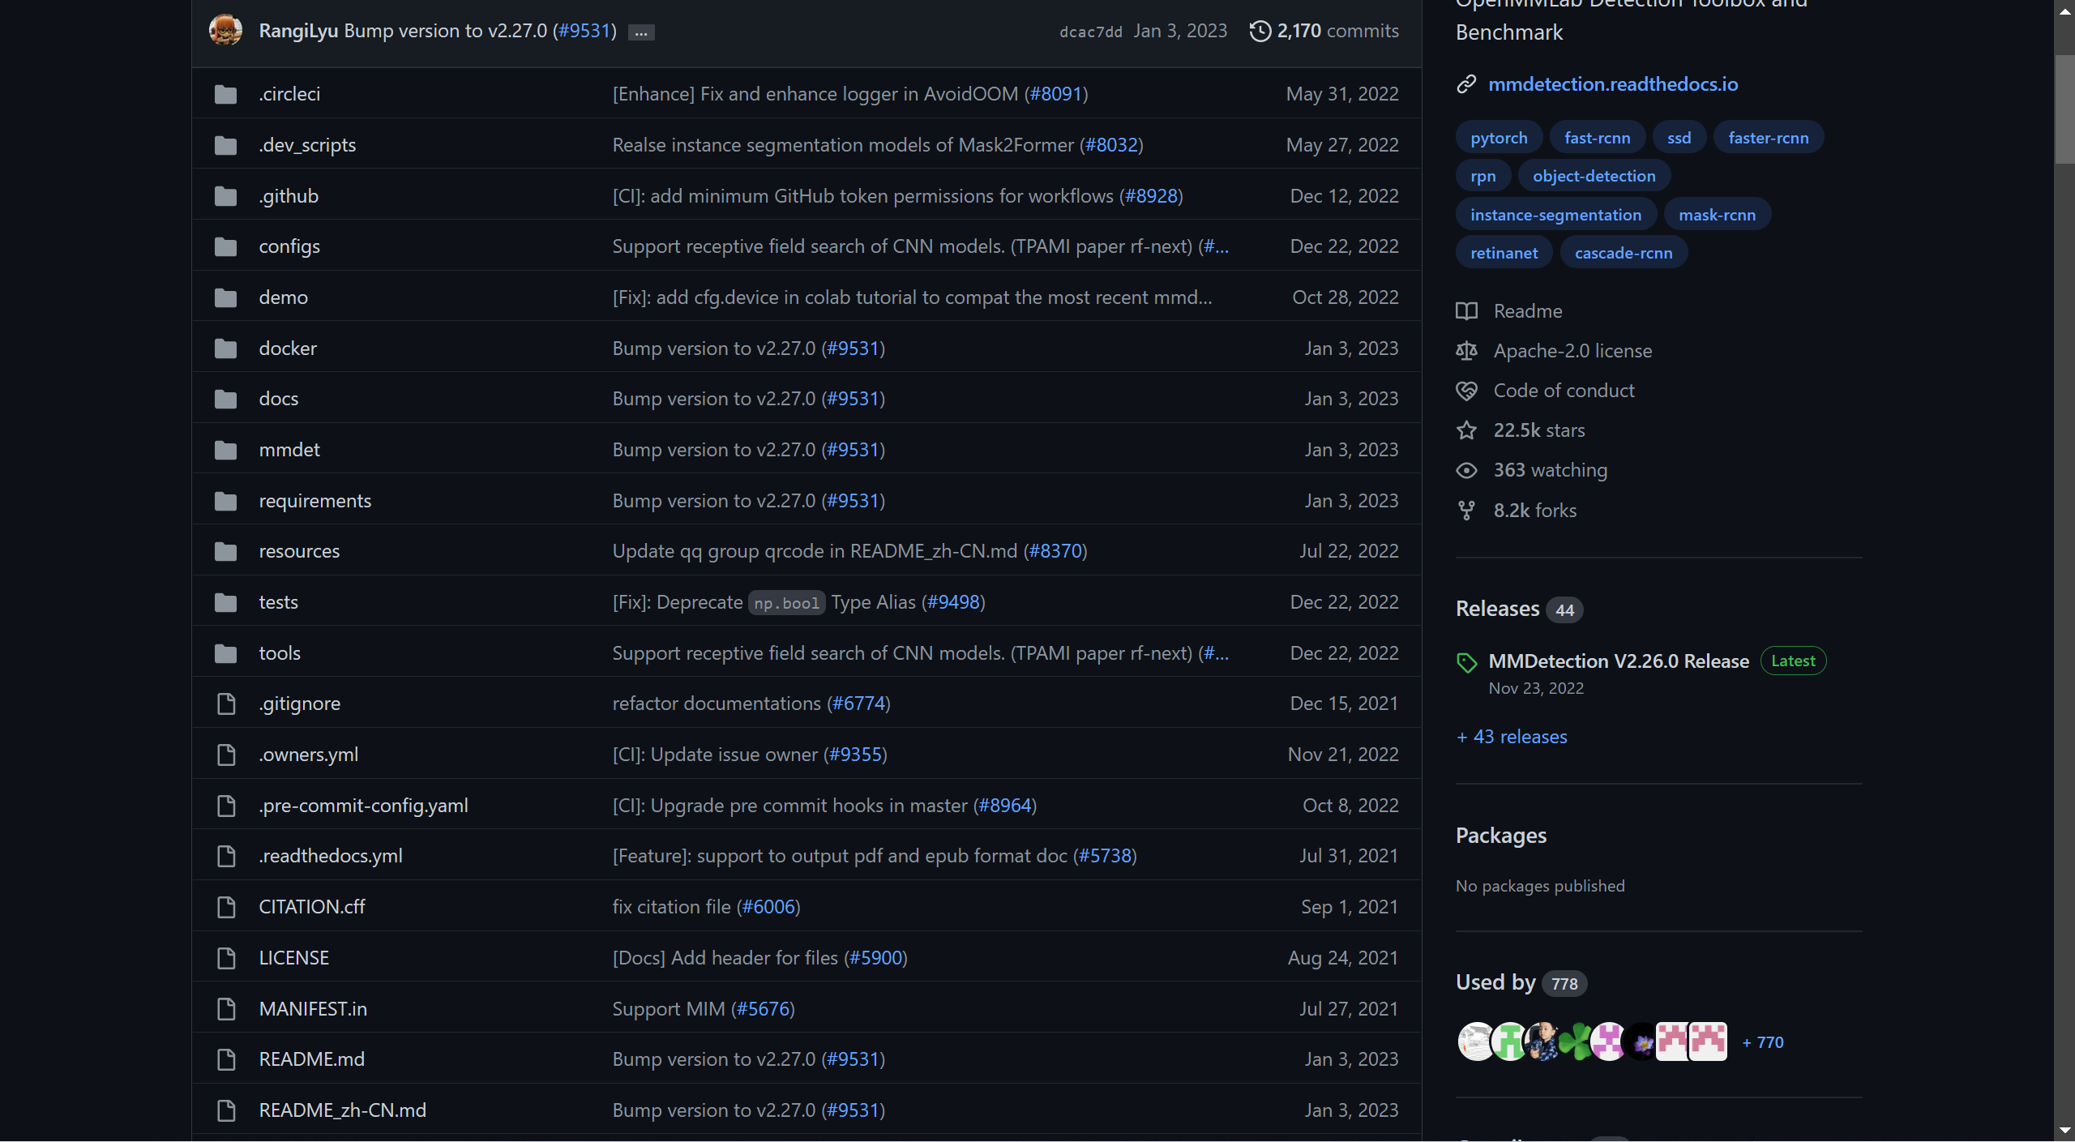Open the mask-rcnn topic tag
This screenshot has width=2075, height=1142.
coord(1717,215)
